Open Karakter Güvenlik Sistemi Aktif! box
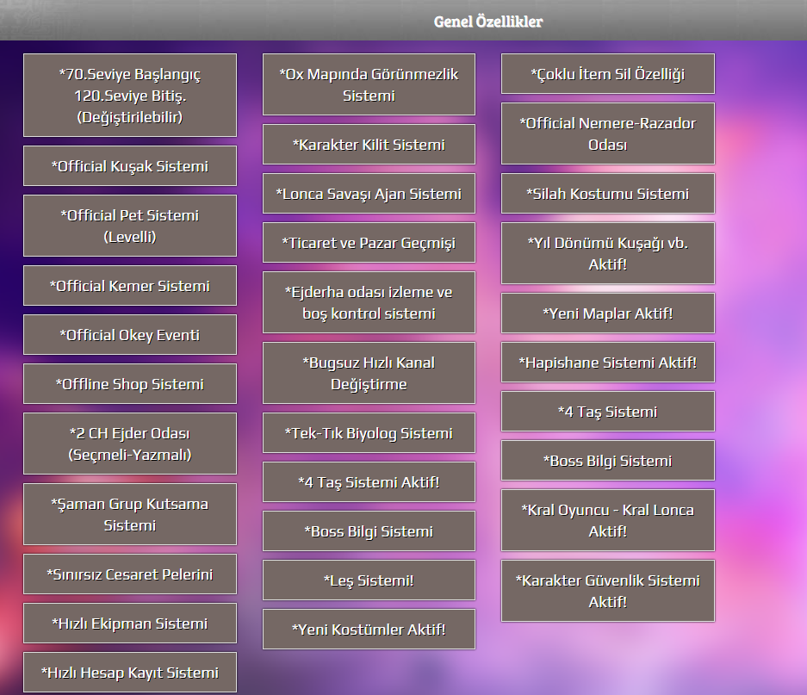Image resolution: width=807 pixels, height=695 pixels. point(608,591)
